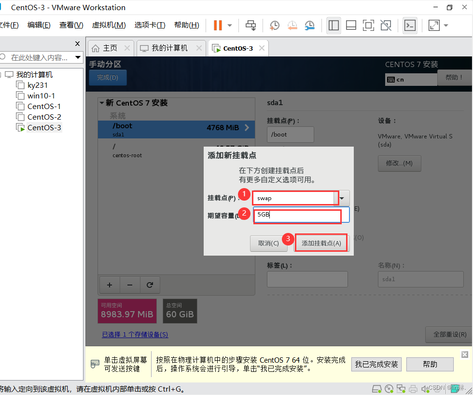Add a new mount point with plus
The width and height of the screenshot is (473, 395).
click(110, 285)
